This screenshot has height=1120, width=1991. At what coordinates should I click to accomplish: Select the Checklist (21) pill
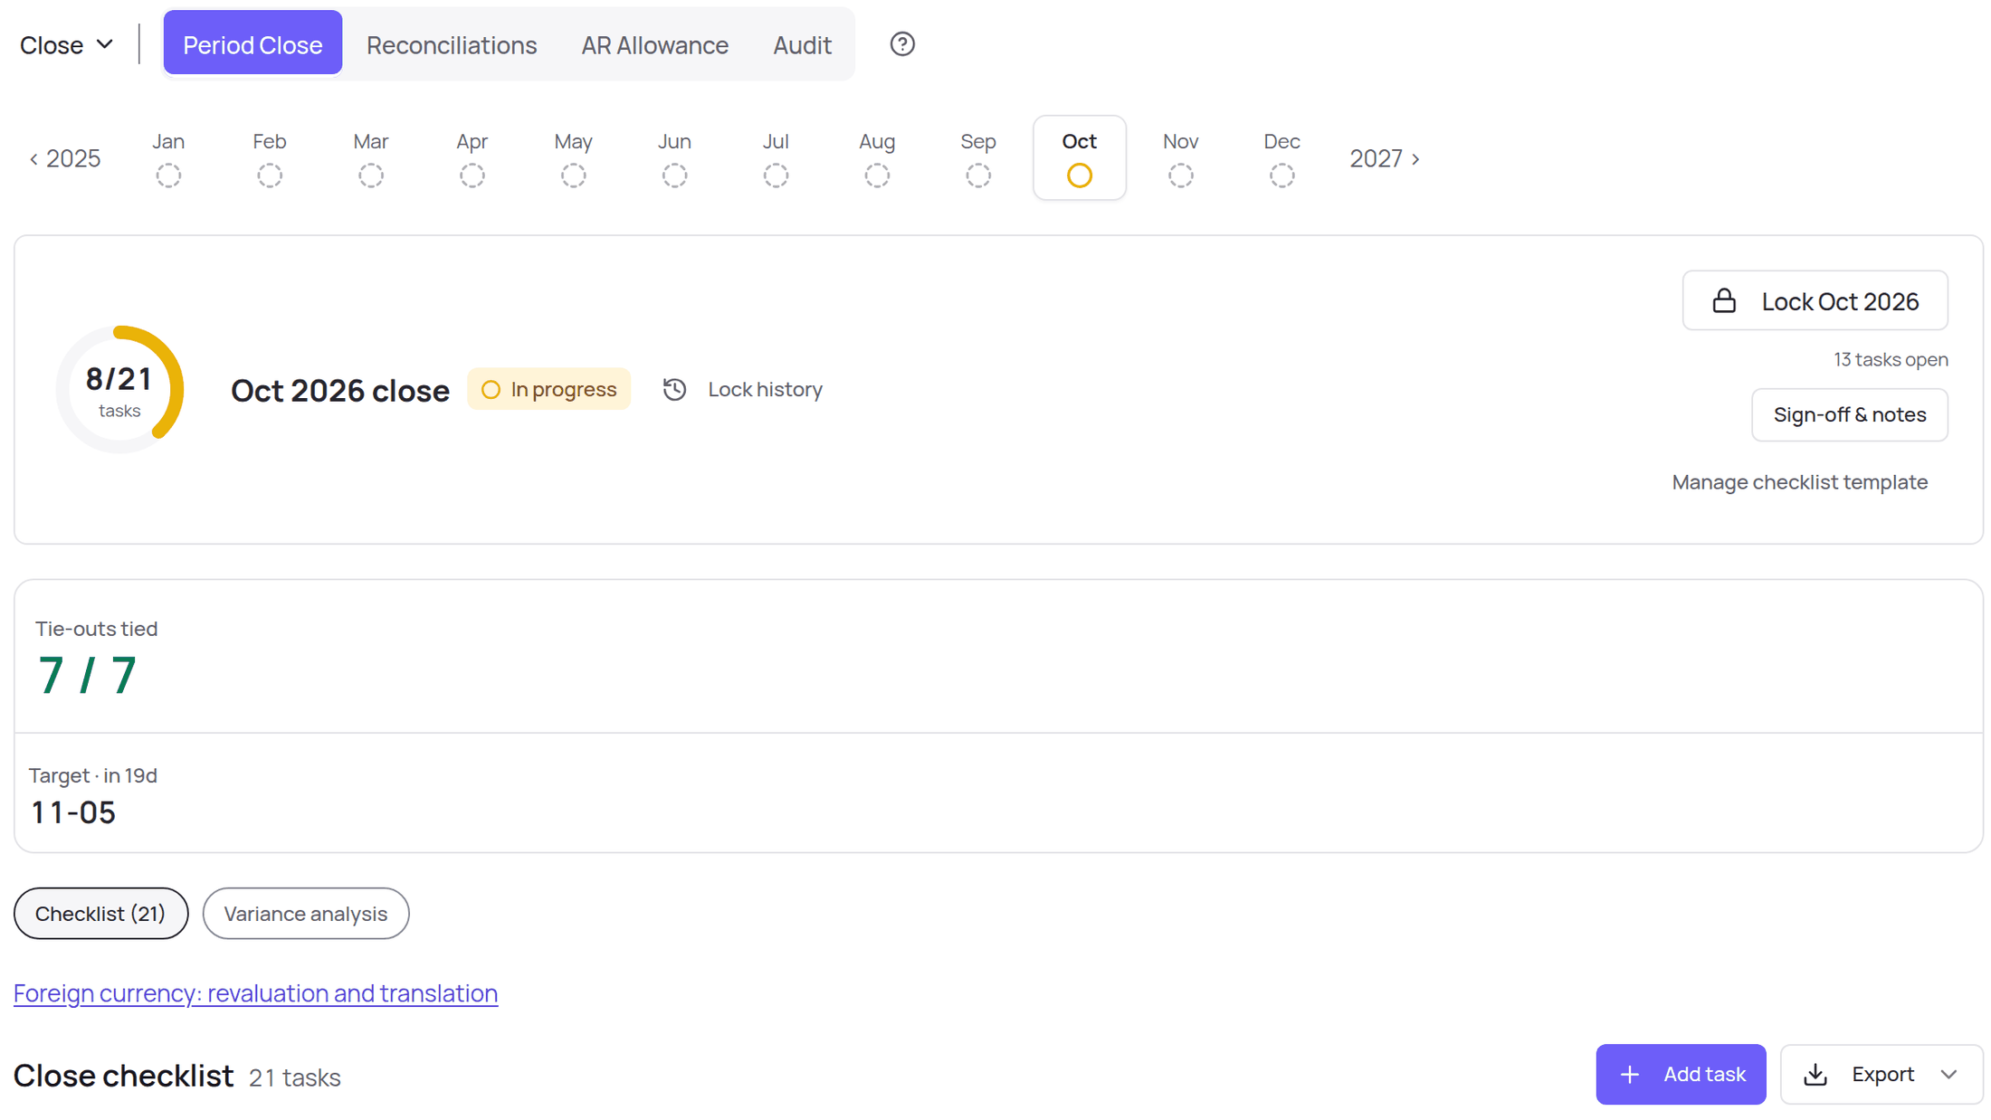(x=100, y=913)
